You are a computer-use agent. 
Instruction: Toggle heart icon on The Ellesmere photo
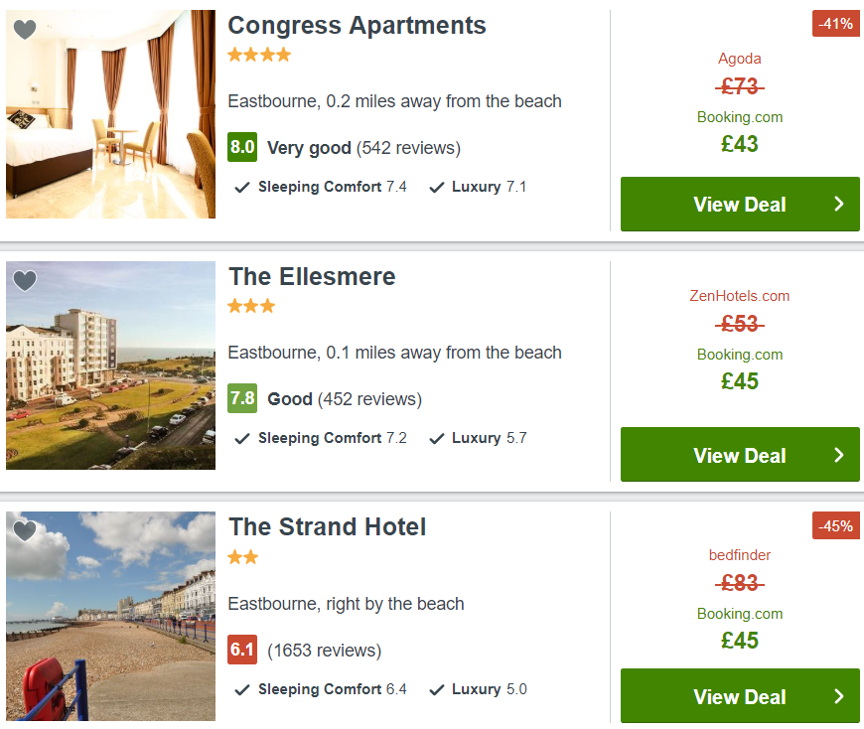pyautogui.click(x=25, y=280)
